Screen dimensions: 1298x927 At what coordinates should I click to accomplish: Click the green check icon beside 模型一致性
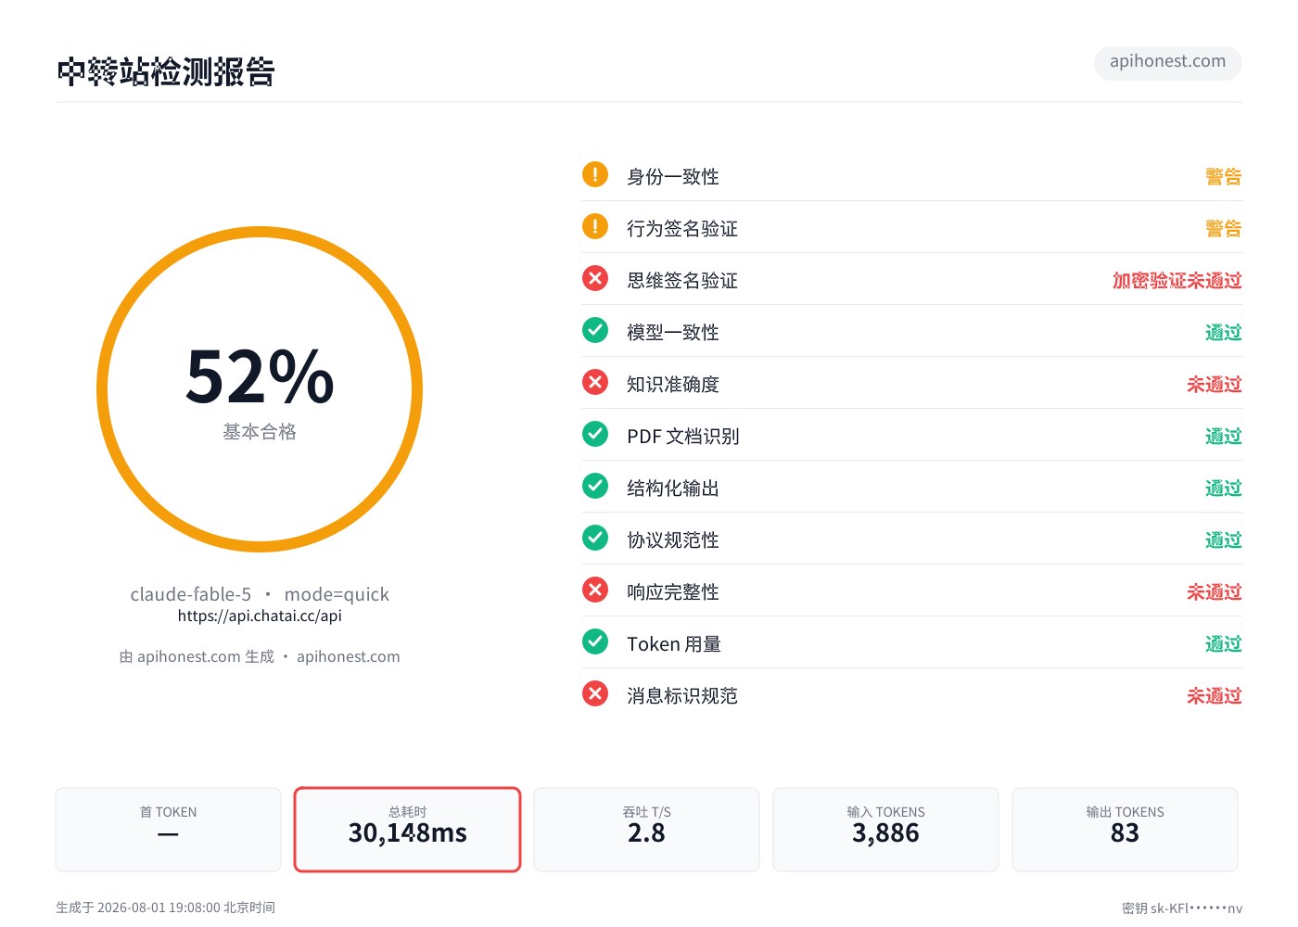pos(595,330)
